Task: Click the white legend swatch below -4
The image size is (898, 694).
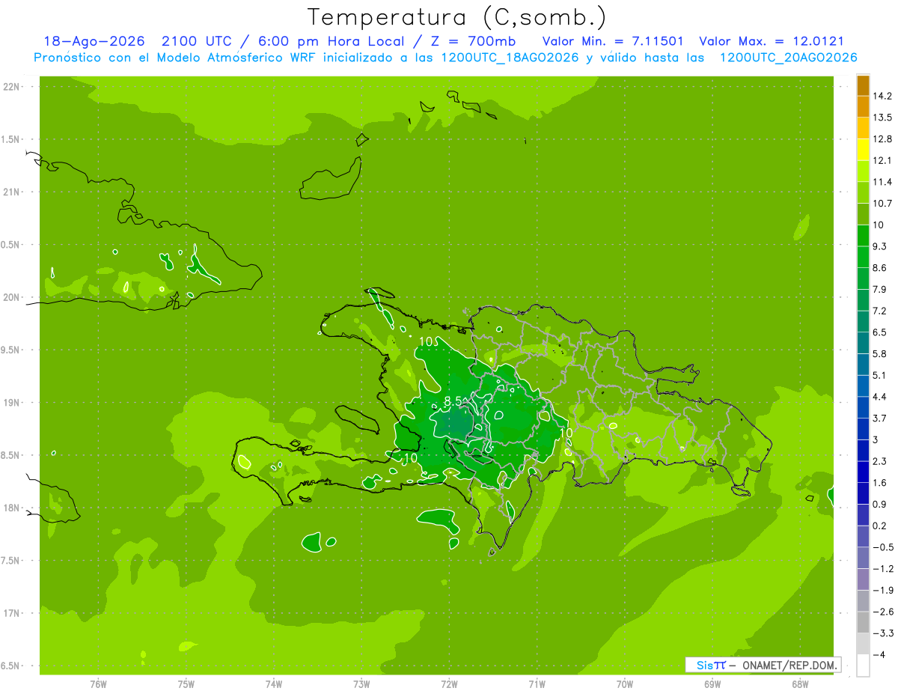Action: click(x=863, y=666)
